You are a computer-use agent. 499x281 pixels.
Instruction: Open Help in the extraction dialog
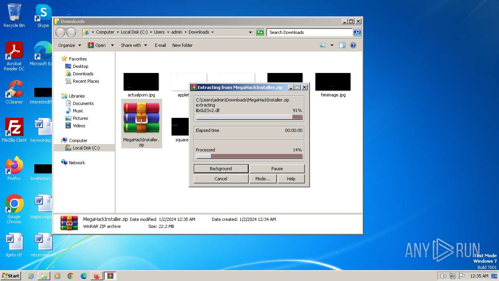291,179
